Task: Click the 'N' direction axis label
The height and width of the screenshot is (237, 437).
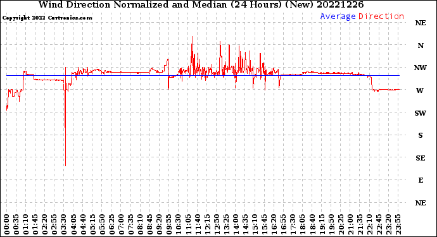Action: point(421,46)
